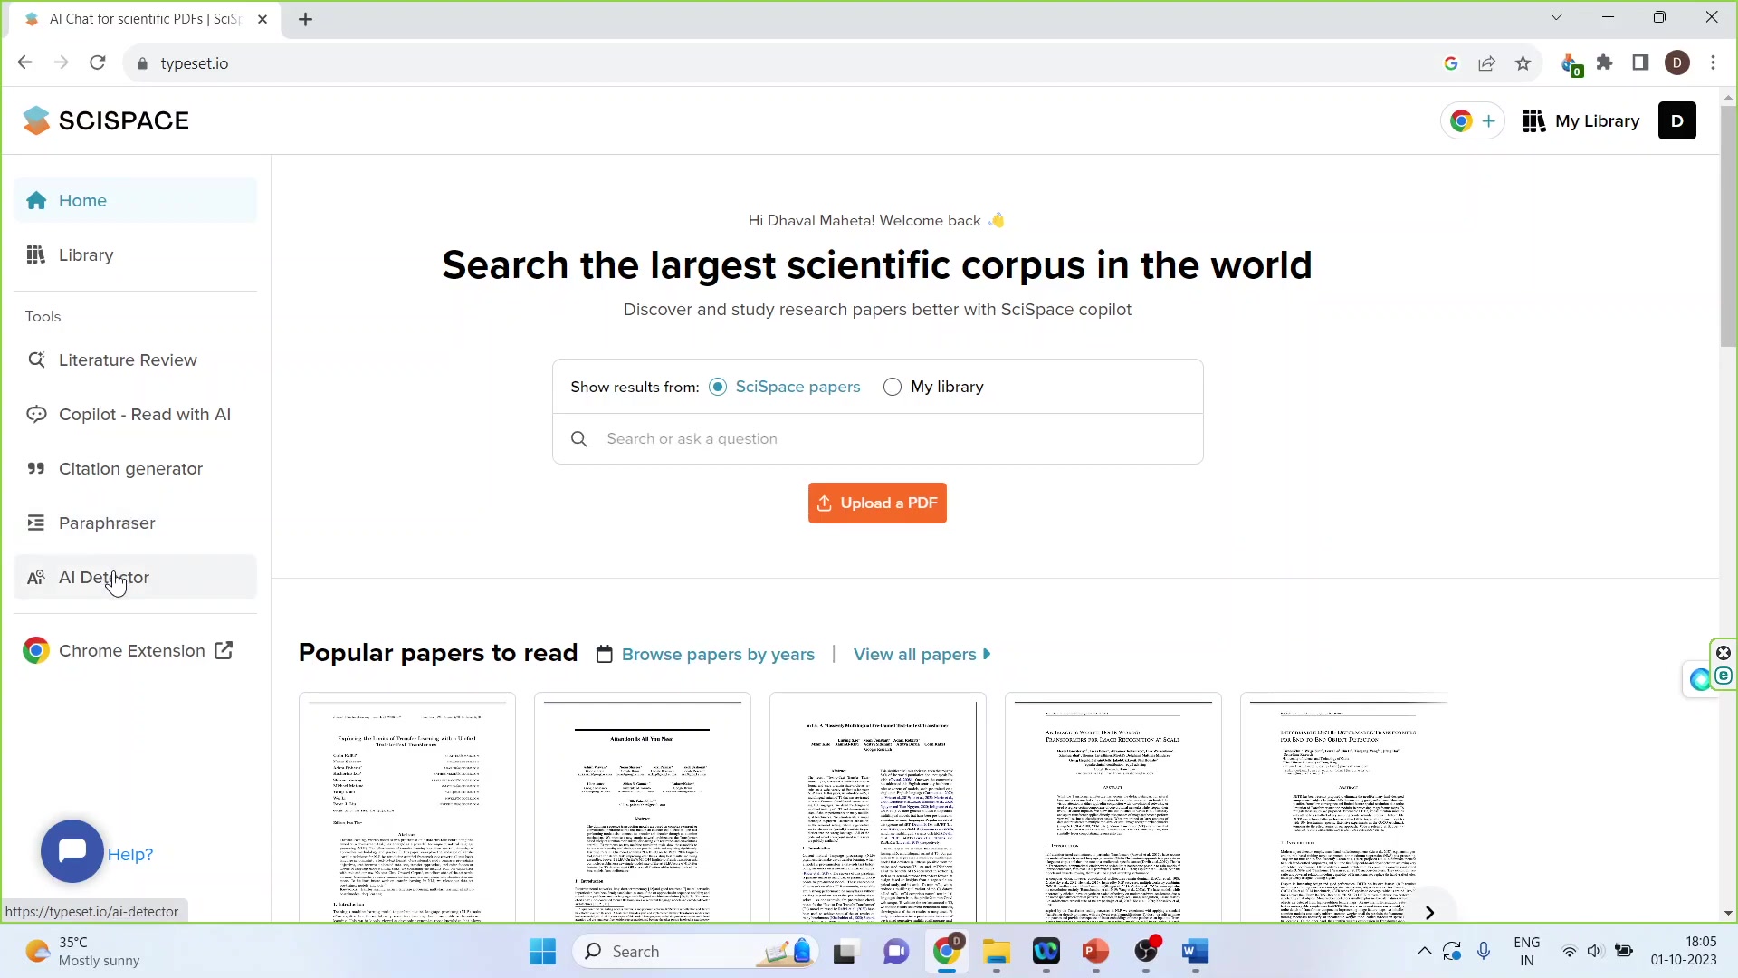
Task: Open the Citation generator
Action: pos(130,468)
